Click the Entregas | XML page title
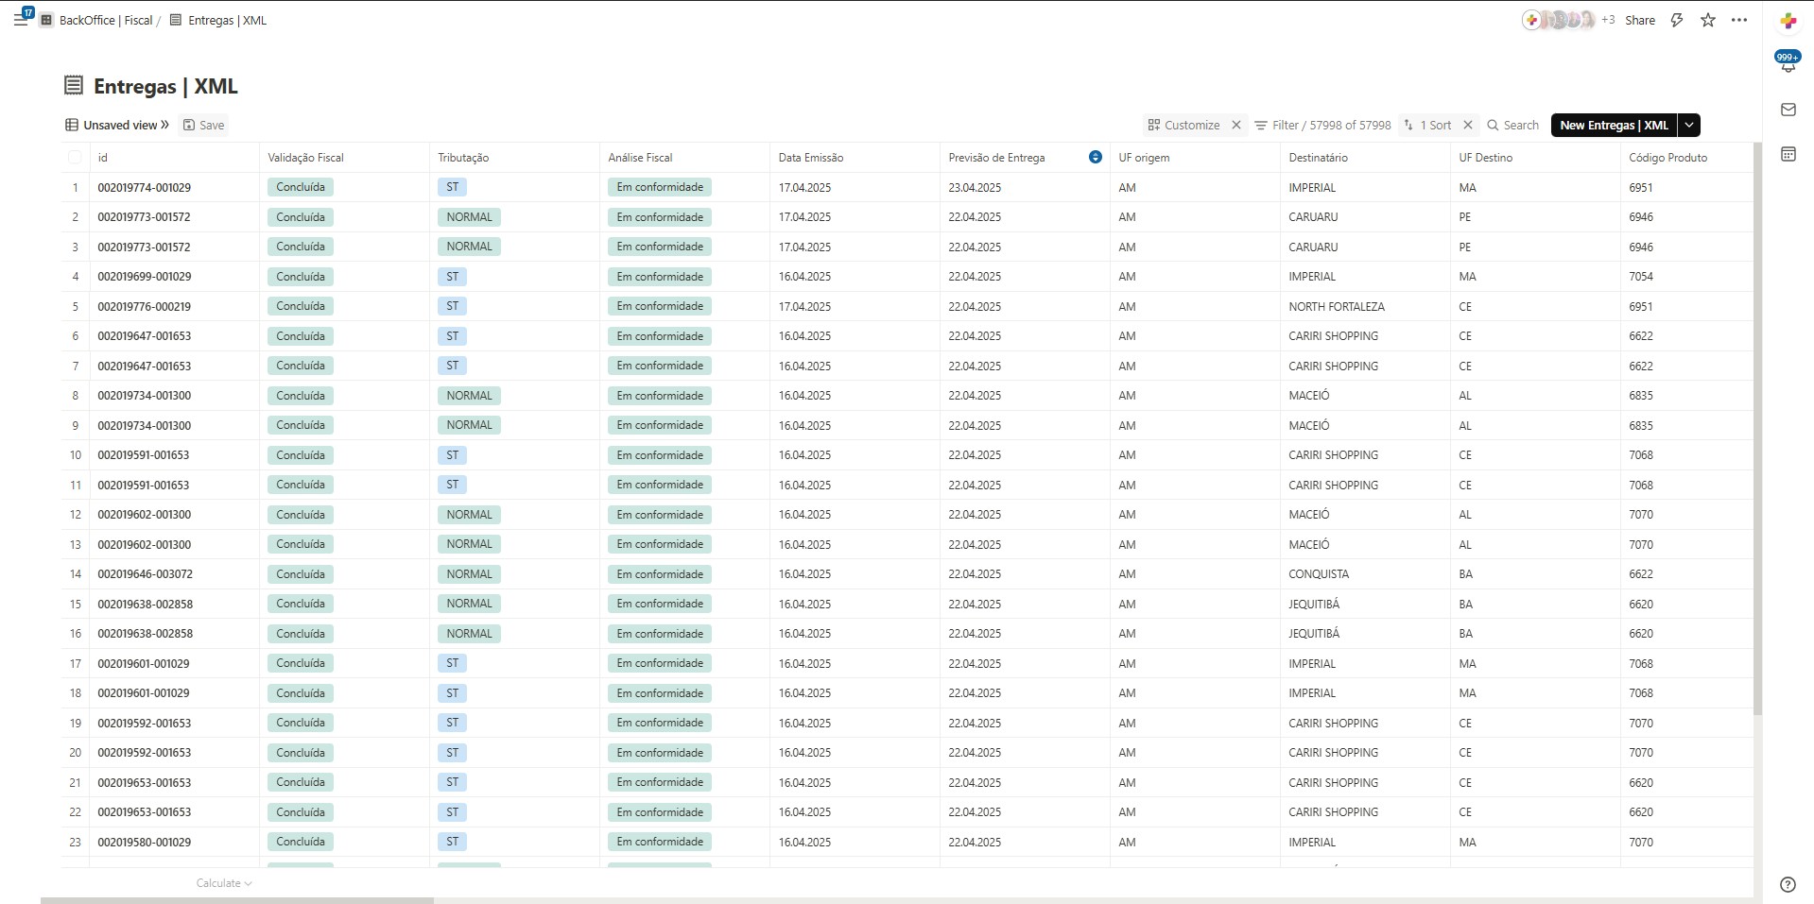 [165, 86]
